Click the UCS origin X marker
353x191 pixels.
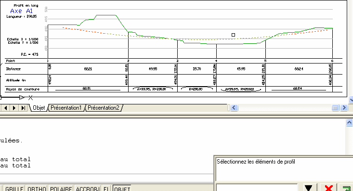pyautogui.click(x=31, y=98)
